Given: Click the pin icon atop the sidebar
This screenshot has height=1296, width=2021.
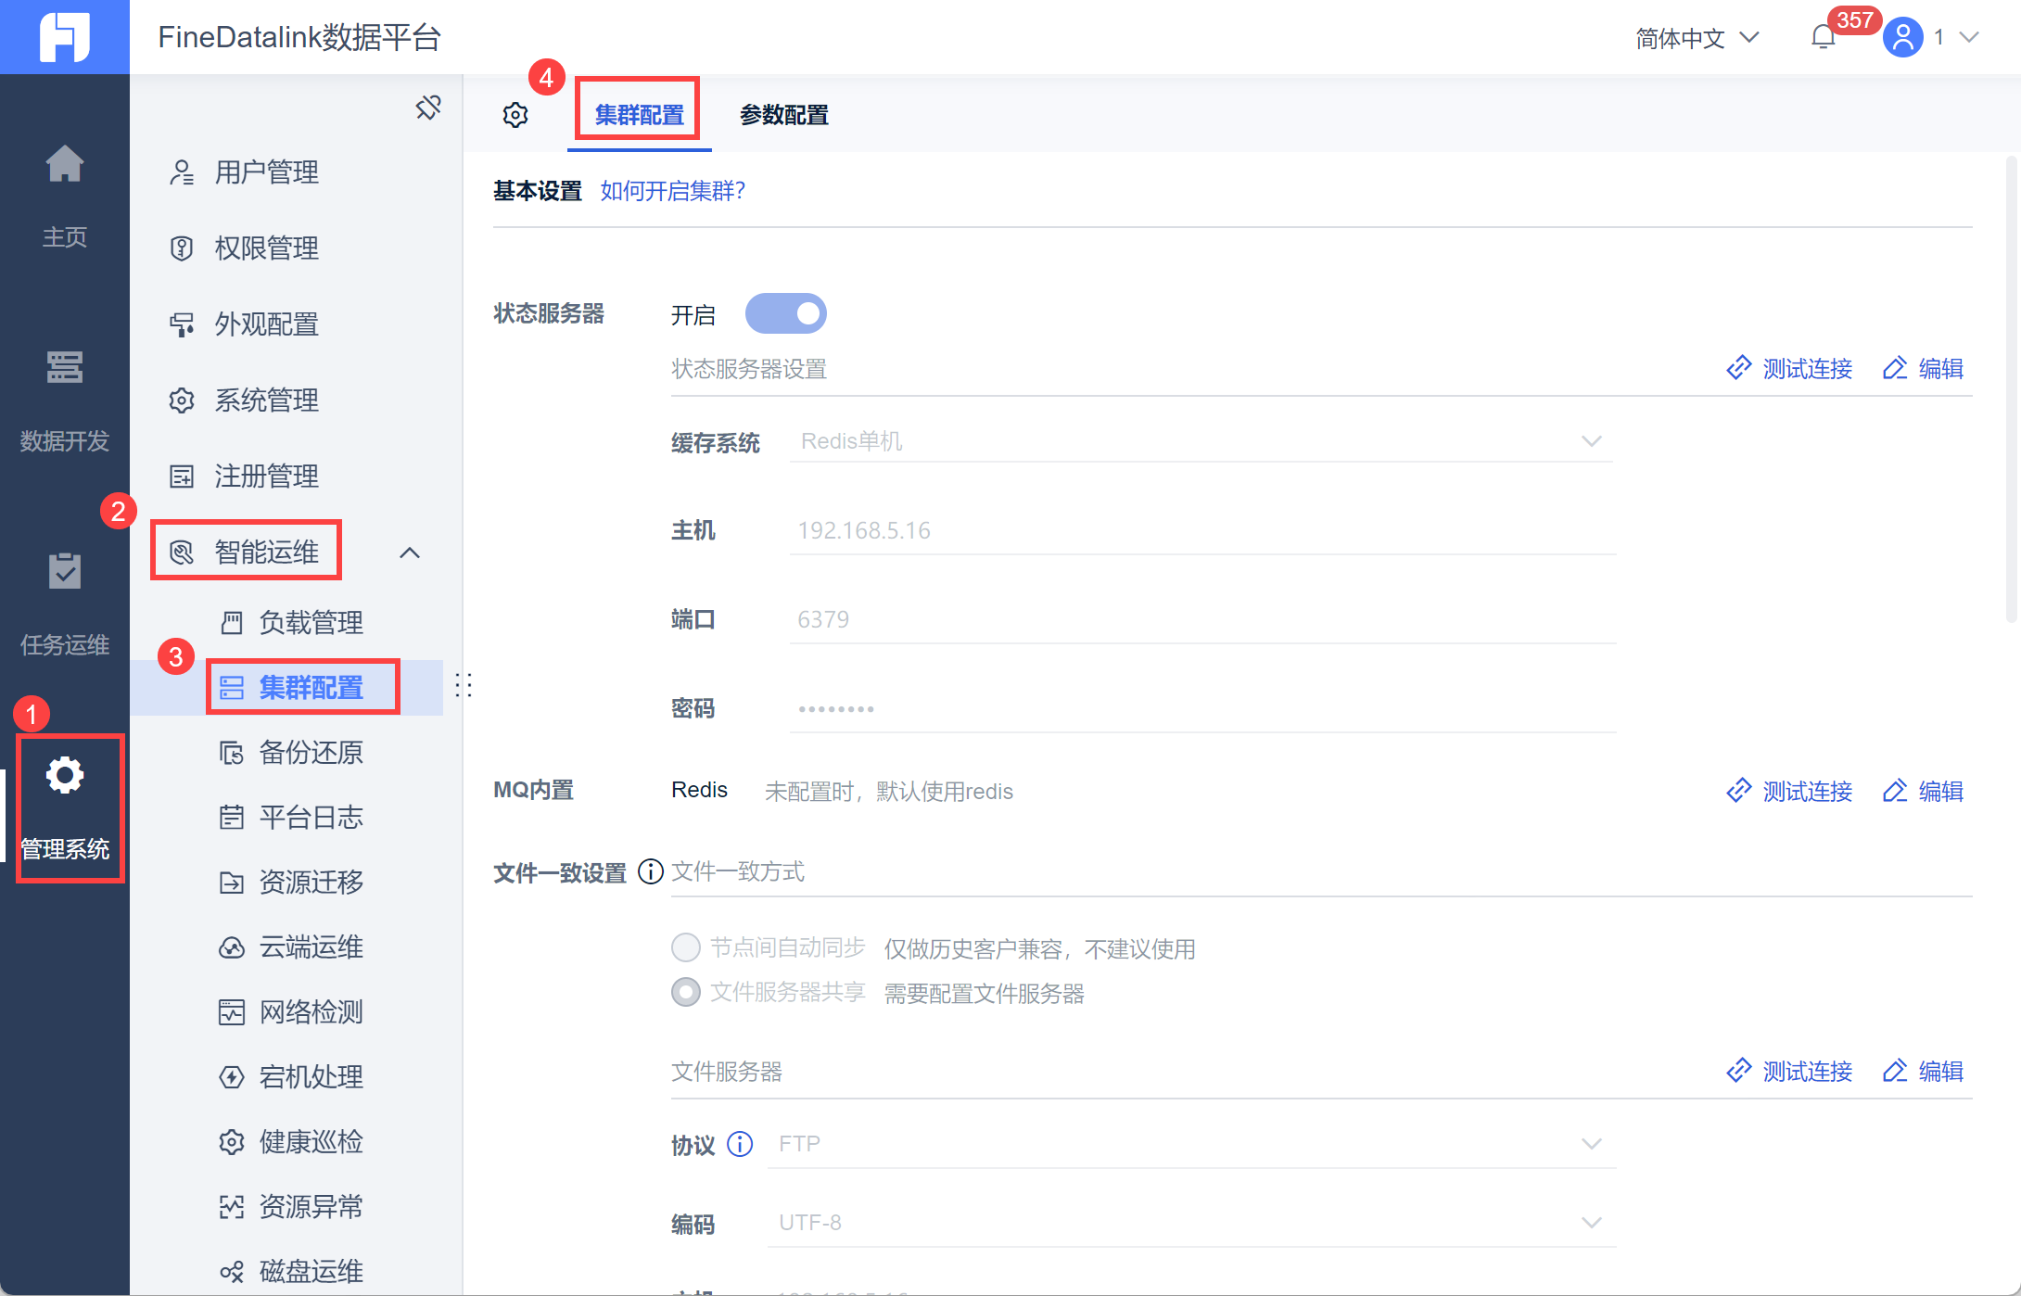Looking at the screenshot, I should pos(428,108).
